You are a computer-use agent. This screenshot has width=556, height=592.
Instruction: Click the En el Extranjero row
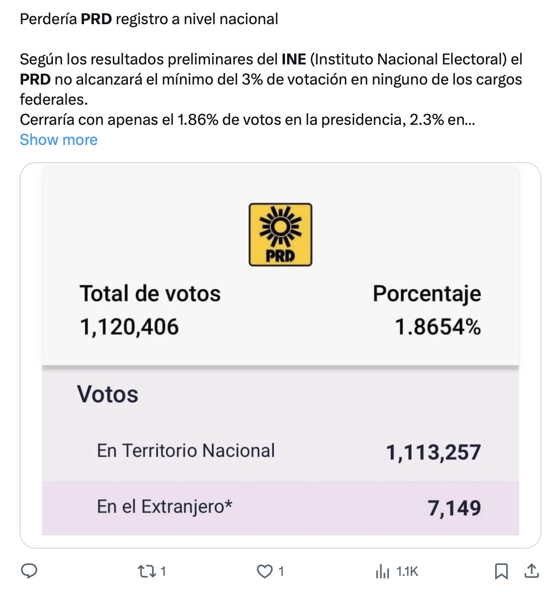tap(280, 507)
